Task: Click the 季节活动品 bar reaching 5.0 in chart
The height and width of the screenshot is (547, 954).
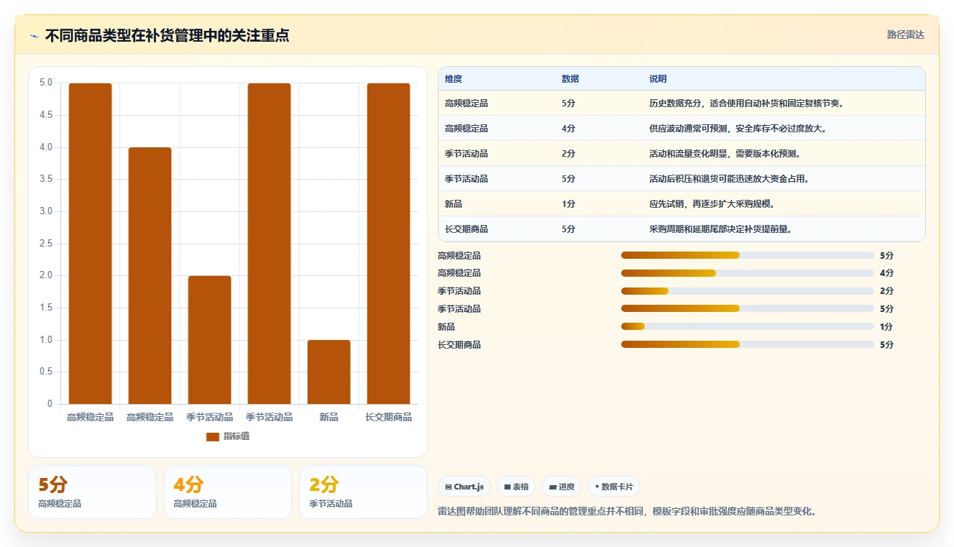Action: tap(270, 244)
